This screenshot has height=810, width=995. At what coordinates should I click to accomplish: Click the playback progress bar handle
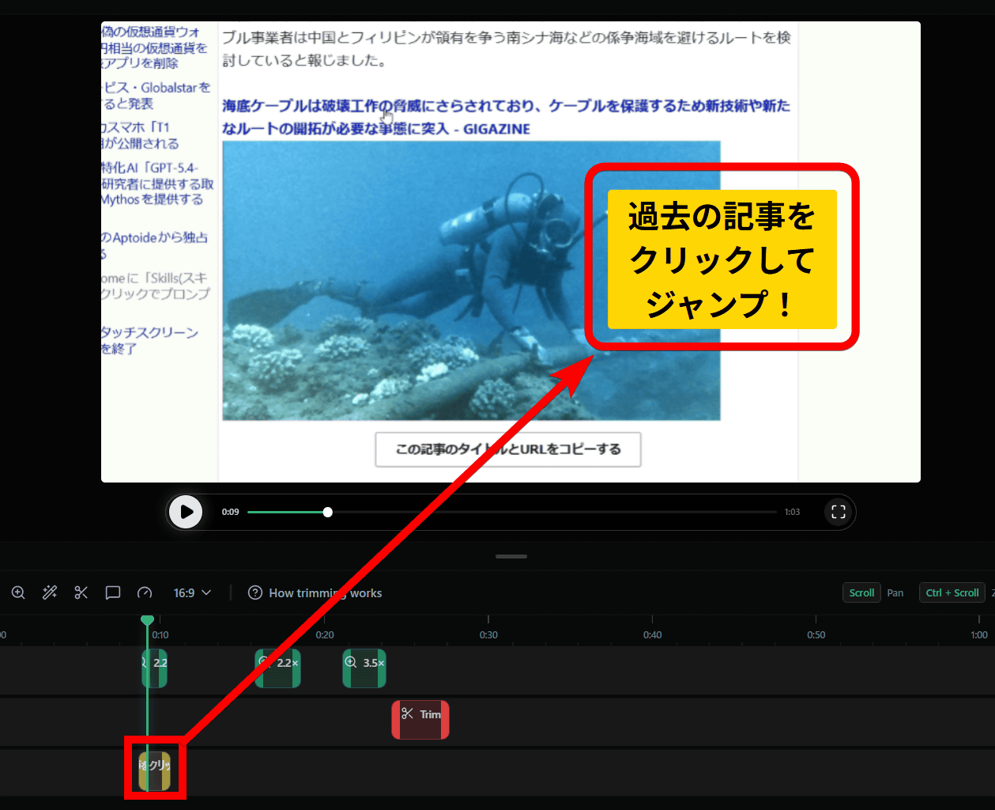point(328,512)
